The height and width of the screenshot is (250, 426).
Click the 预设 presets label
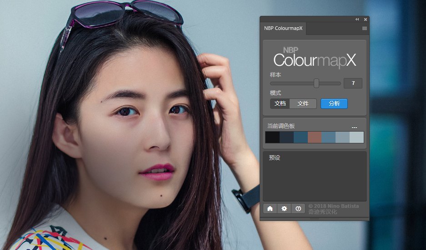[x=275, y=157]
